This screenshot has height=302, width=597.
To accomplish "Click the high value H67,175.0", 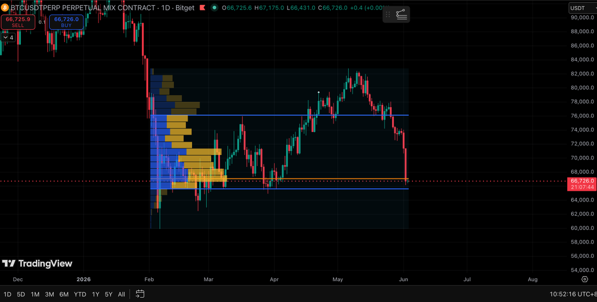I will coord(270,7).
